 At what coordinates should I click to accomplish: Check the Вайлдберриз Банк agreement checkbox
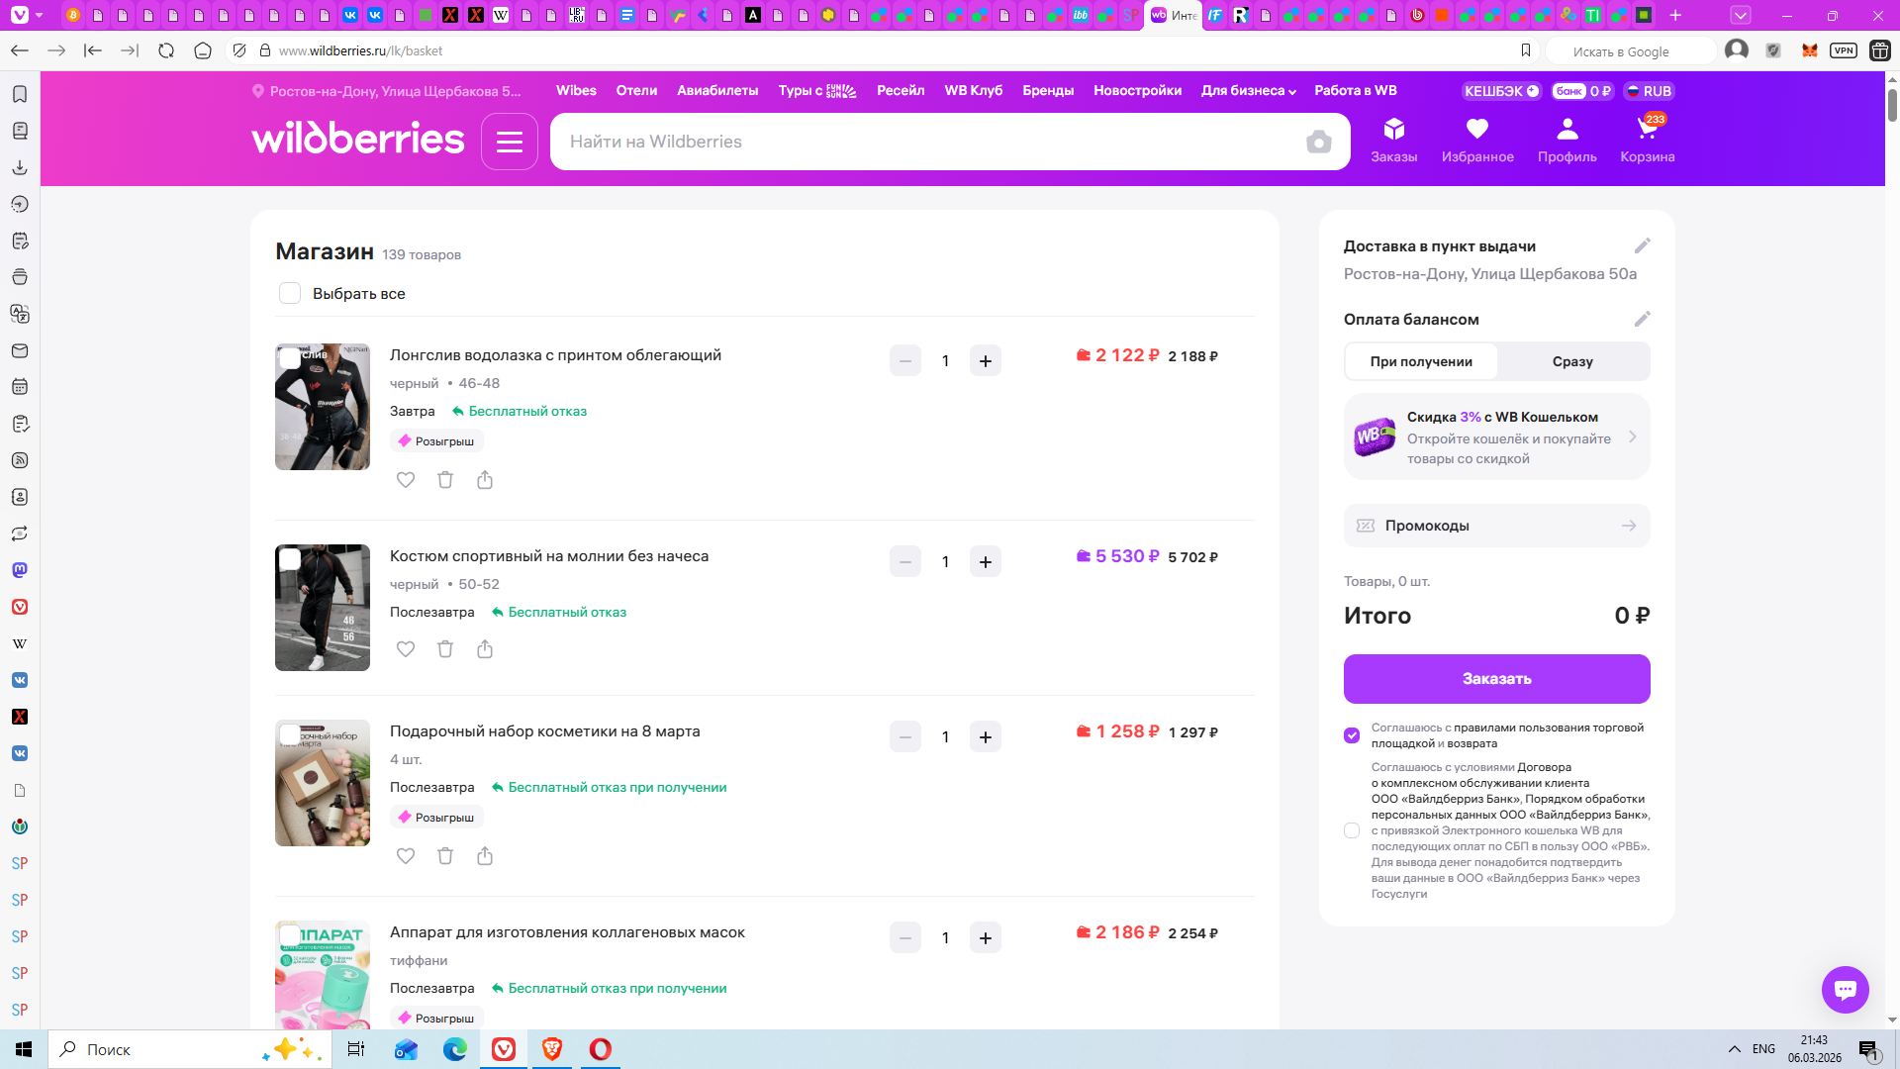coord(1352,830)
